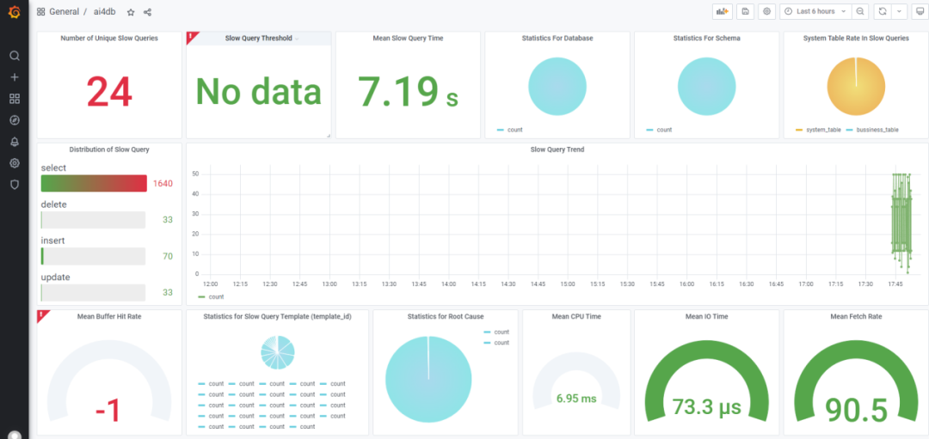This screenshot has height=439, width=929.
Task: Click the Create plus icon in sidebar
Action: click(14, 77)
